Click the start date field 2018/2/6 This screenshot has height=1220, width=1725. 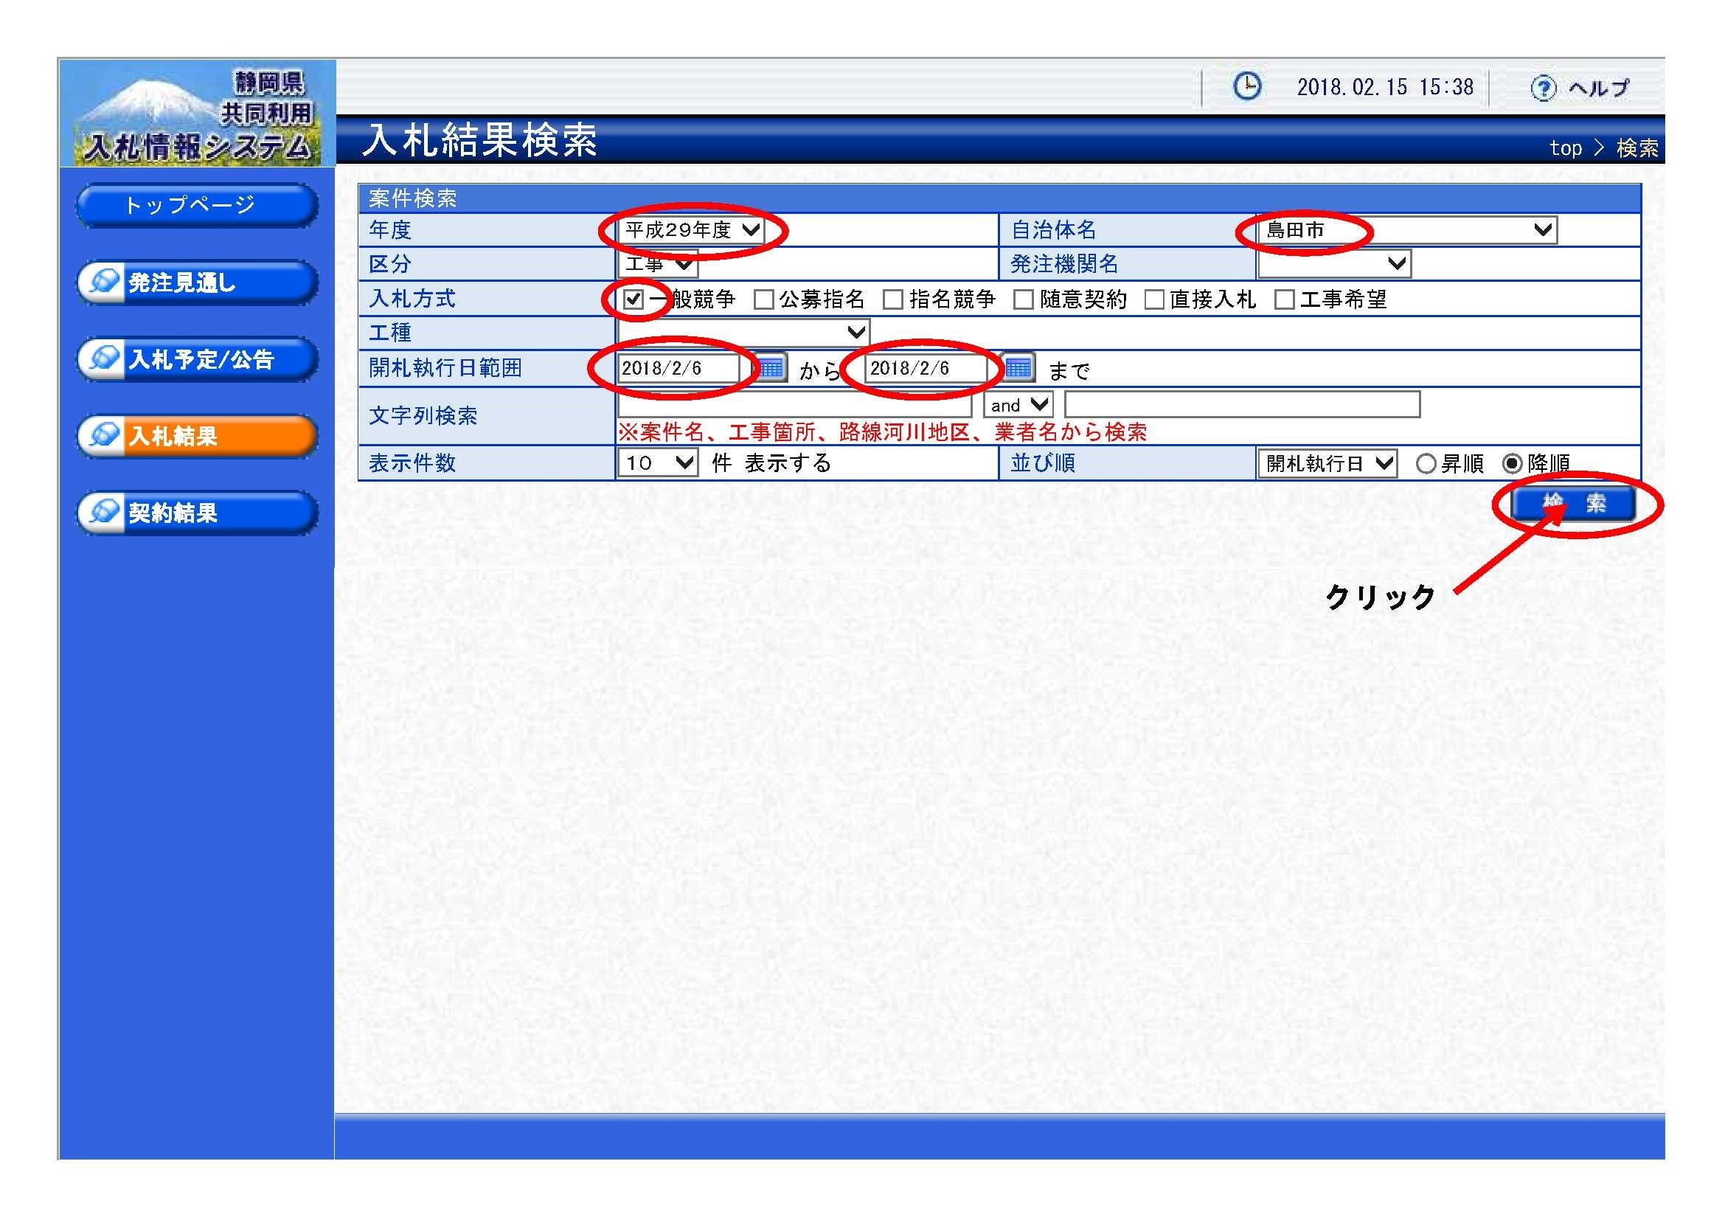678,368
